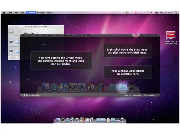This screenshot has height=135, width=180.
Task: Click the 'You have entered the Crystal mode' message
Action: pos(61,61)
